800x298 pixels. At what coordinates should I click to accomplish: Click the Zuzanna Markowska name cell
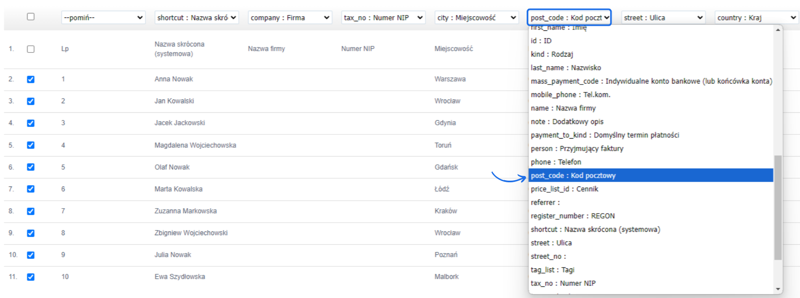coord(185,211)
